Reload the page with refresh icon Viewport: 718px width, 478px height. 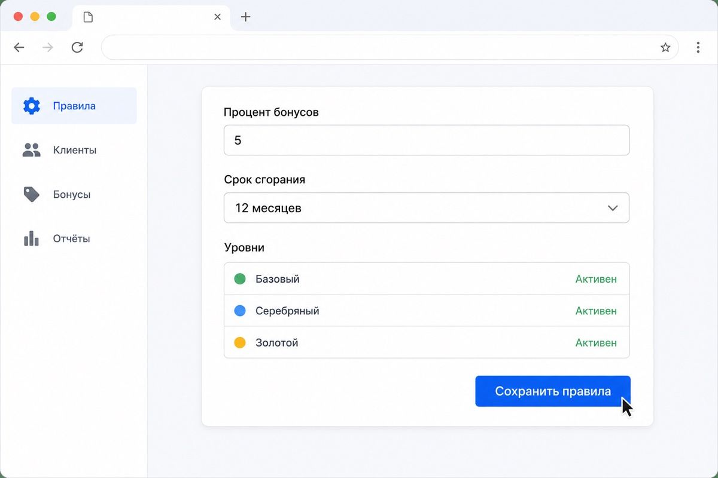pyautogui.click(x=77, y=48)
